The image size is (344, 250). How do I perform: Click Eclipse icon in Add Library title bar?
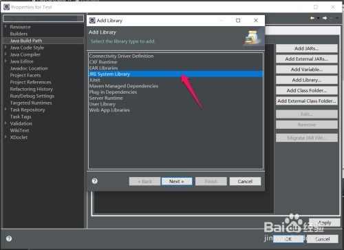click(x=92, y=21)
